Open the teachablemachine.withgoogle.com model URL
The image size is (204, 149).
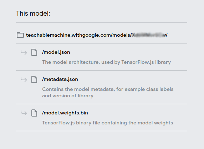click(x=97, y=35)
